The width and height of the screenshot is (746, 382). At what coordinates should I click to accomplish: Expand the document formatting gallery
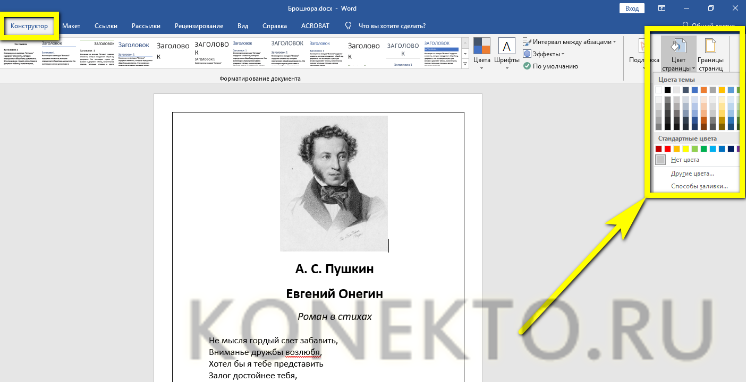(x=465, y=65)
